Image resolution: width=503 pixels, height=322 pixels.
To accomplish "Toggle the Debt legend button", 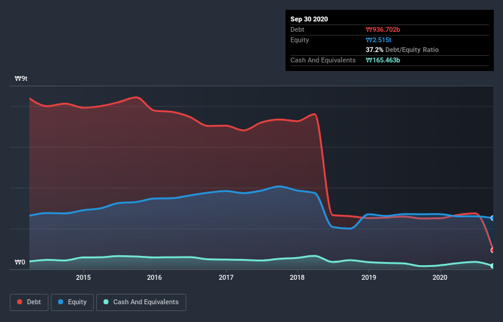I will [x=29, y=302].
